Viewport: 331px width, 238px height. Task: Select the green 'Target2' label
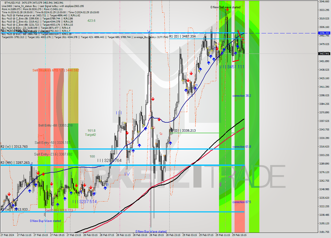[91, 135]
